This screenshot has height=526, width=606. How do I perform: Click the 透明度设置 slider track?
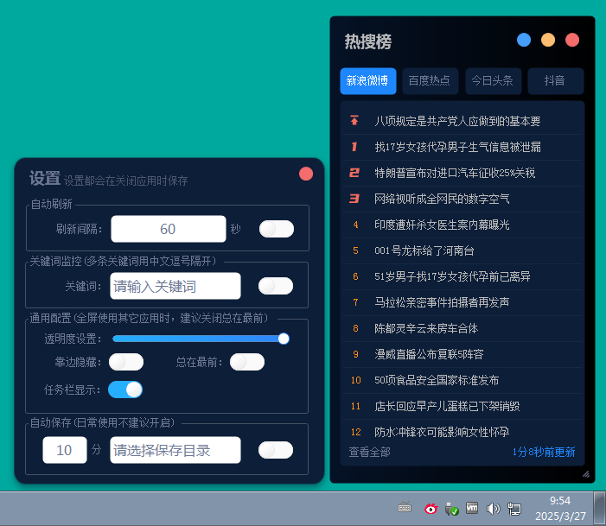199,339
